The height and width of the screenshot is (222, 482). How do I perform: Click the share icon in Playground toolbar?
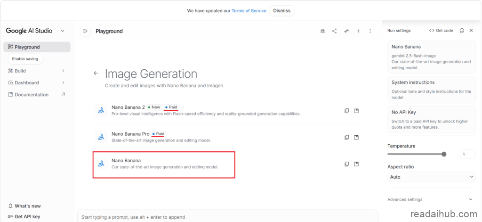pyautogui.click(x=334, y=31)
